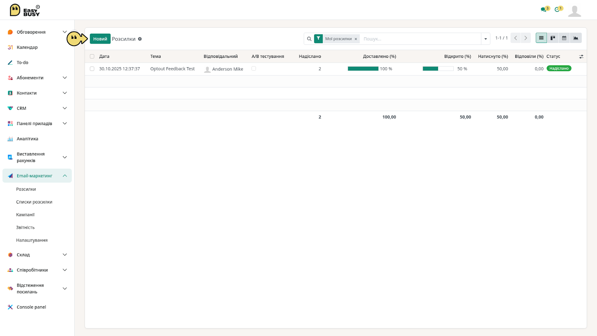Tick the select-all checkbox in table header

92,56
